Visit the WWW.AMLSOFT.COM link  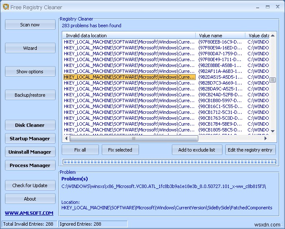[29, 213]
